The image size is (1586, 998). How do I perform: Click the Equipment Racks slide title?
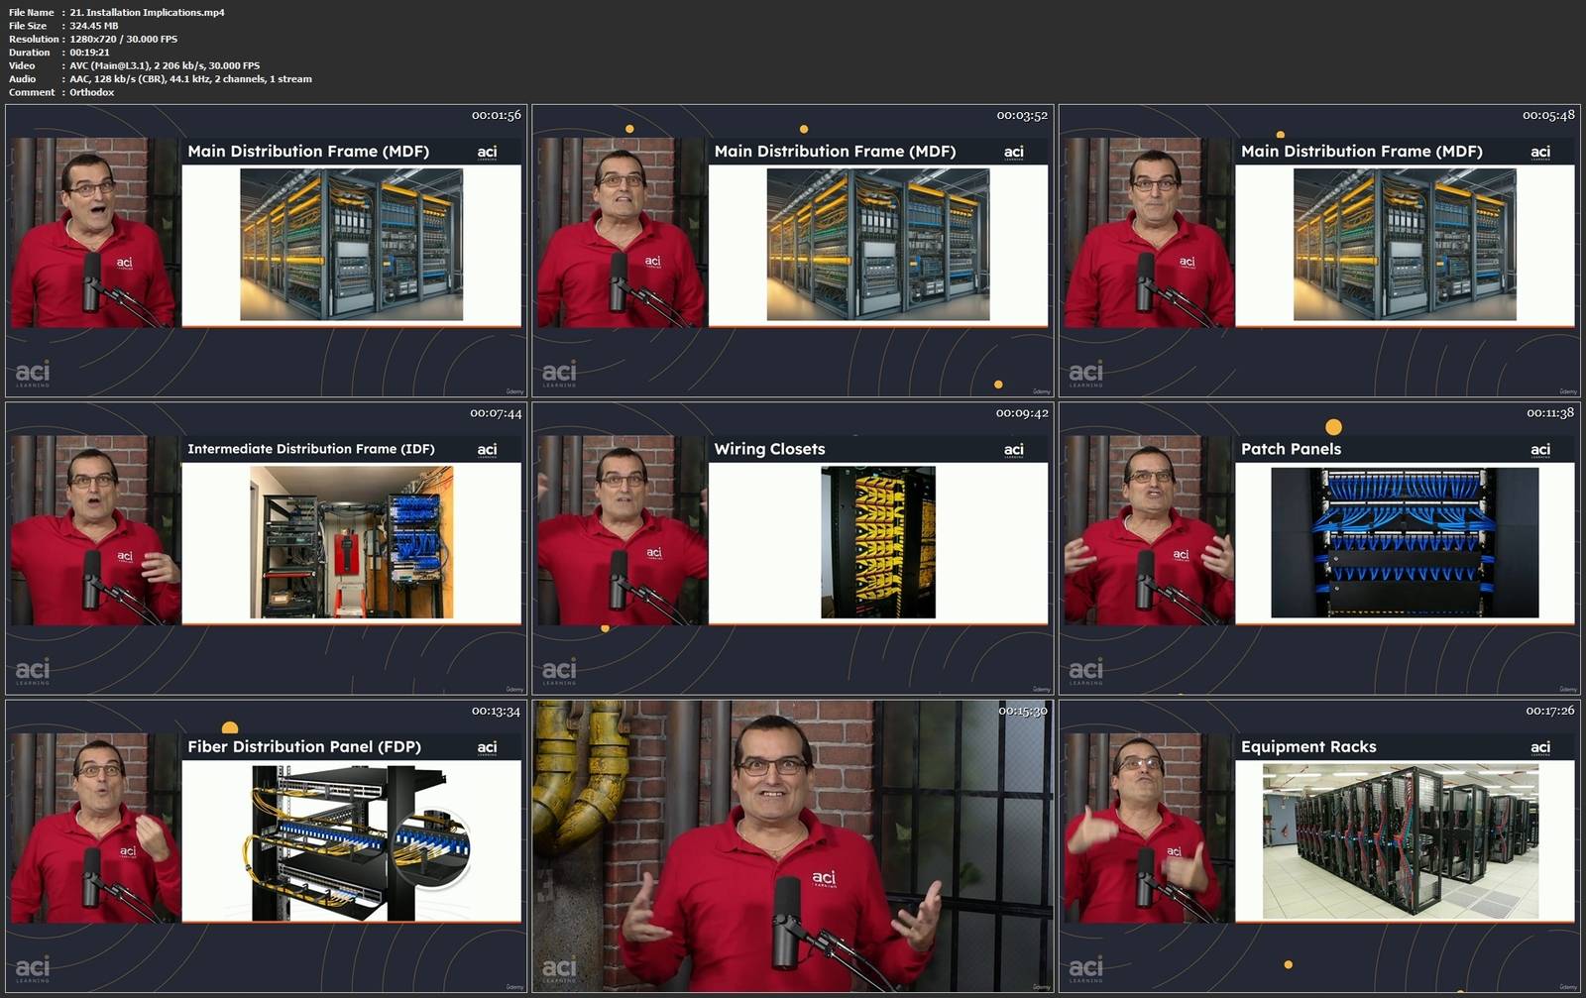(x=1308, y=747)
